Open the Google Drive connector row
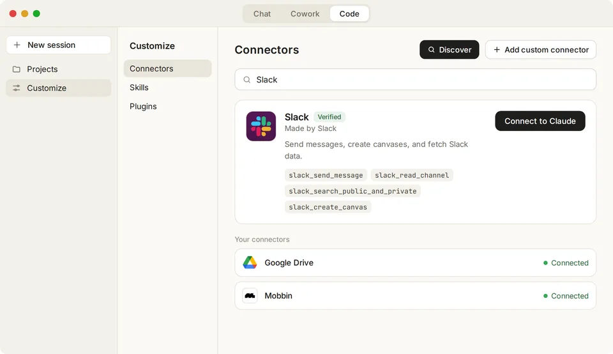 coord(415,263)
